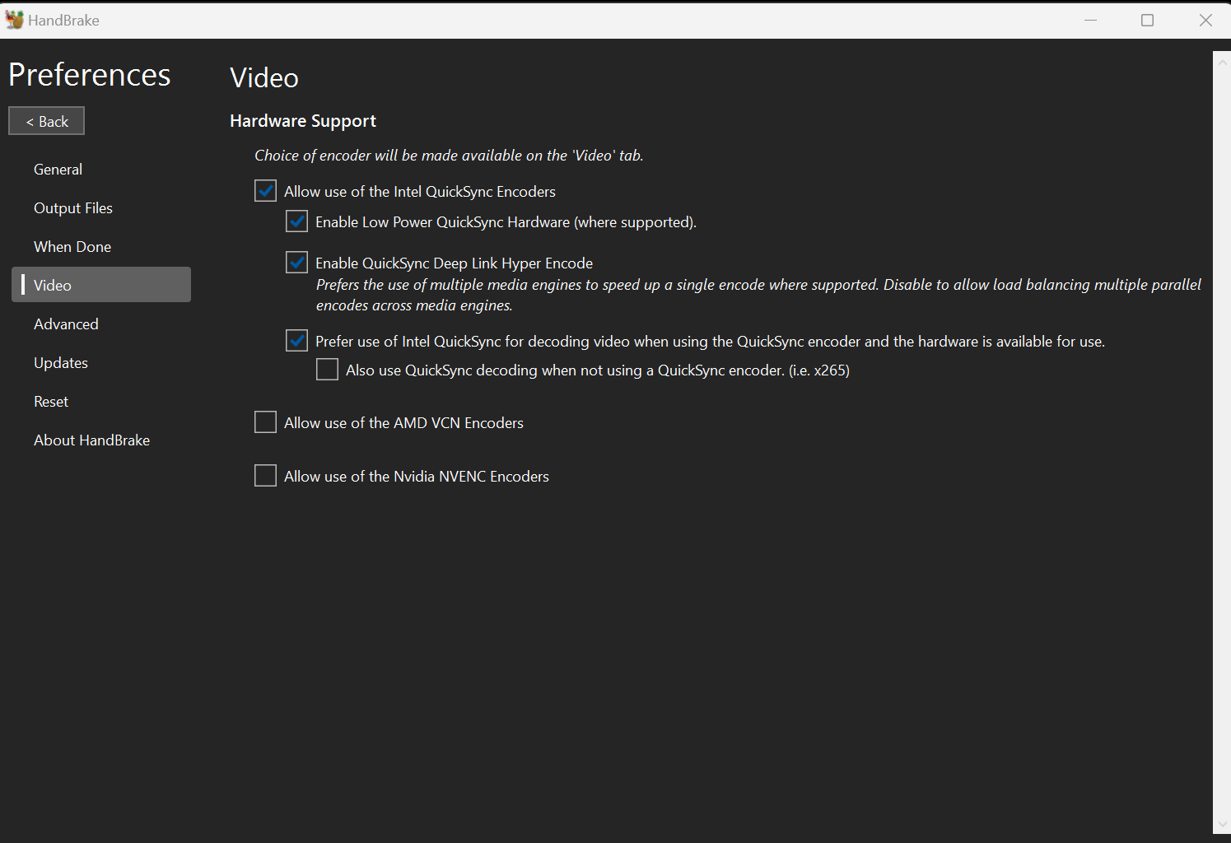1231x843 pixels.
Task: Select the Video preferences section
Action: point(101,285)
